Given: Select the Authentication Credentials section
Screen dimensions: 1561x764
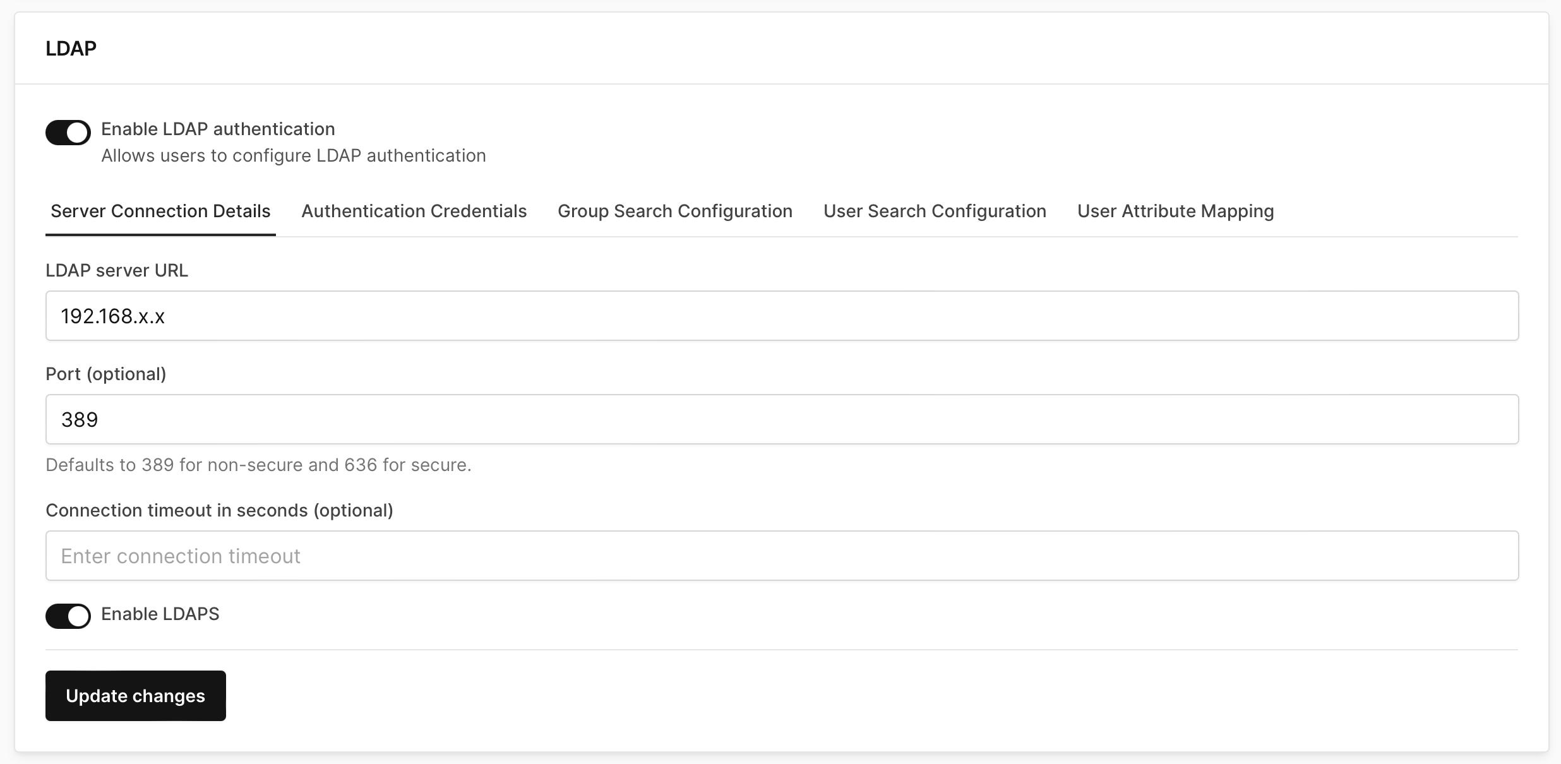Looking at the screenshot, I should click(x=414, y=211).
